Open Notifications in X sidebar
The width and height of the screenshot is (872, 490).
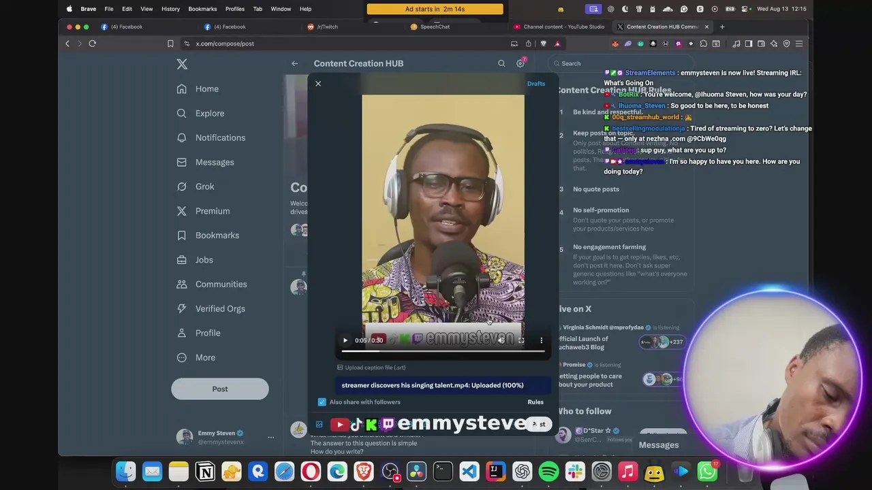(211, 137)
